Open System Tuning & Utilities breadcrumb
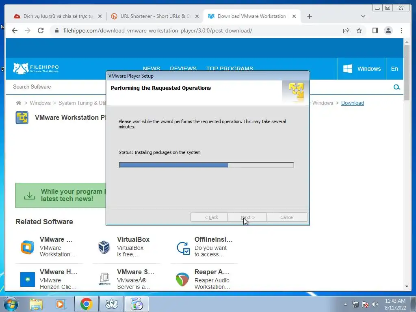This screenshot has height=312, width=416. [x=82, y=103]
